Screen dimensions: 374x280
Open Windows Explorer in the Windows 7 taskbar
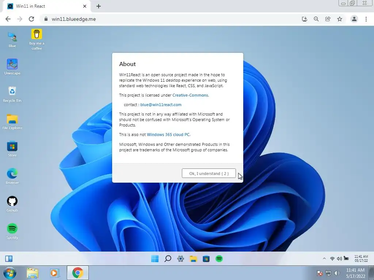click(x=33, y=273)
